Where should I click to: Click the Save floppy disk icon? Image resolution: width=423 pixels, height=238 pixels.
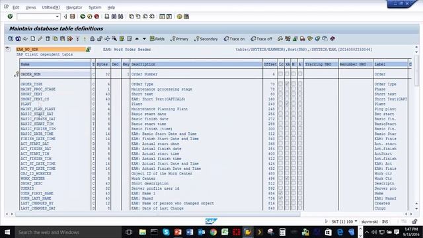pos(72,17)
